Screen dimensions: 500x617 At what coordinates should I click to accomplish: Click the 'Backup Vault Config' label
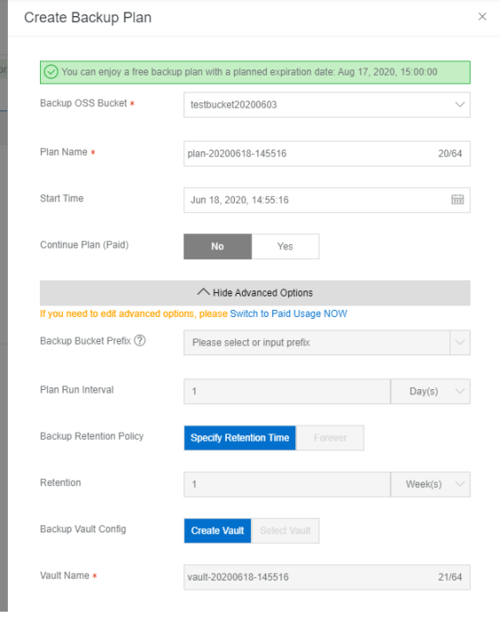(x=83, y=529)
